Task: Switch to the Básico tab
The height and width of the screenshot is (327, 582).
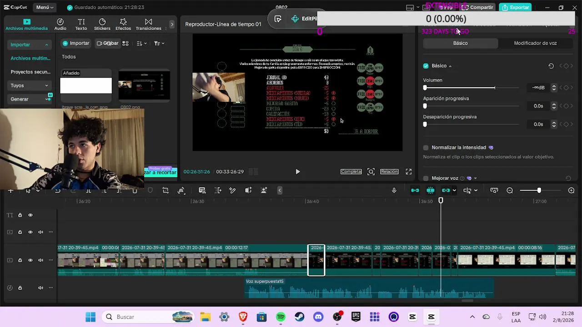Action: pos(460,43)
